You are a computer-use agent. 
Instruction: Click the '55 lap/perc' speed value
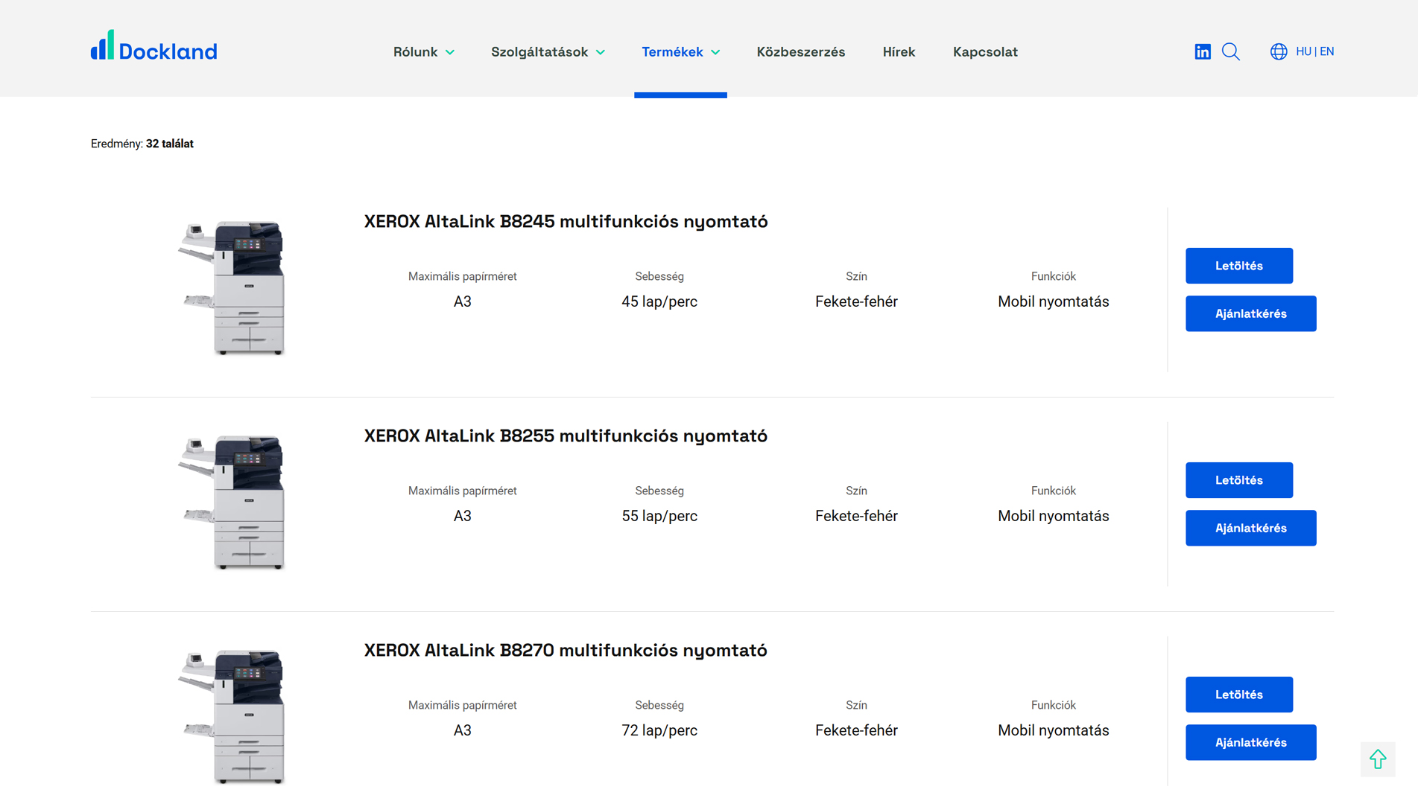coord(659,516)
